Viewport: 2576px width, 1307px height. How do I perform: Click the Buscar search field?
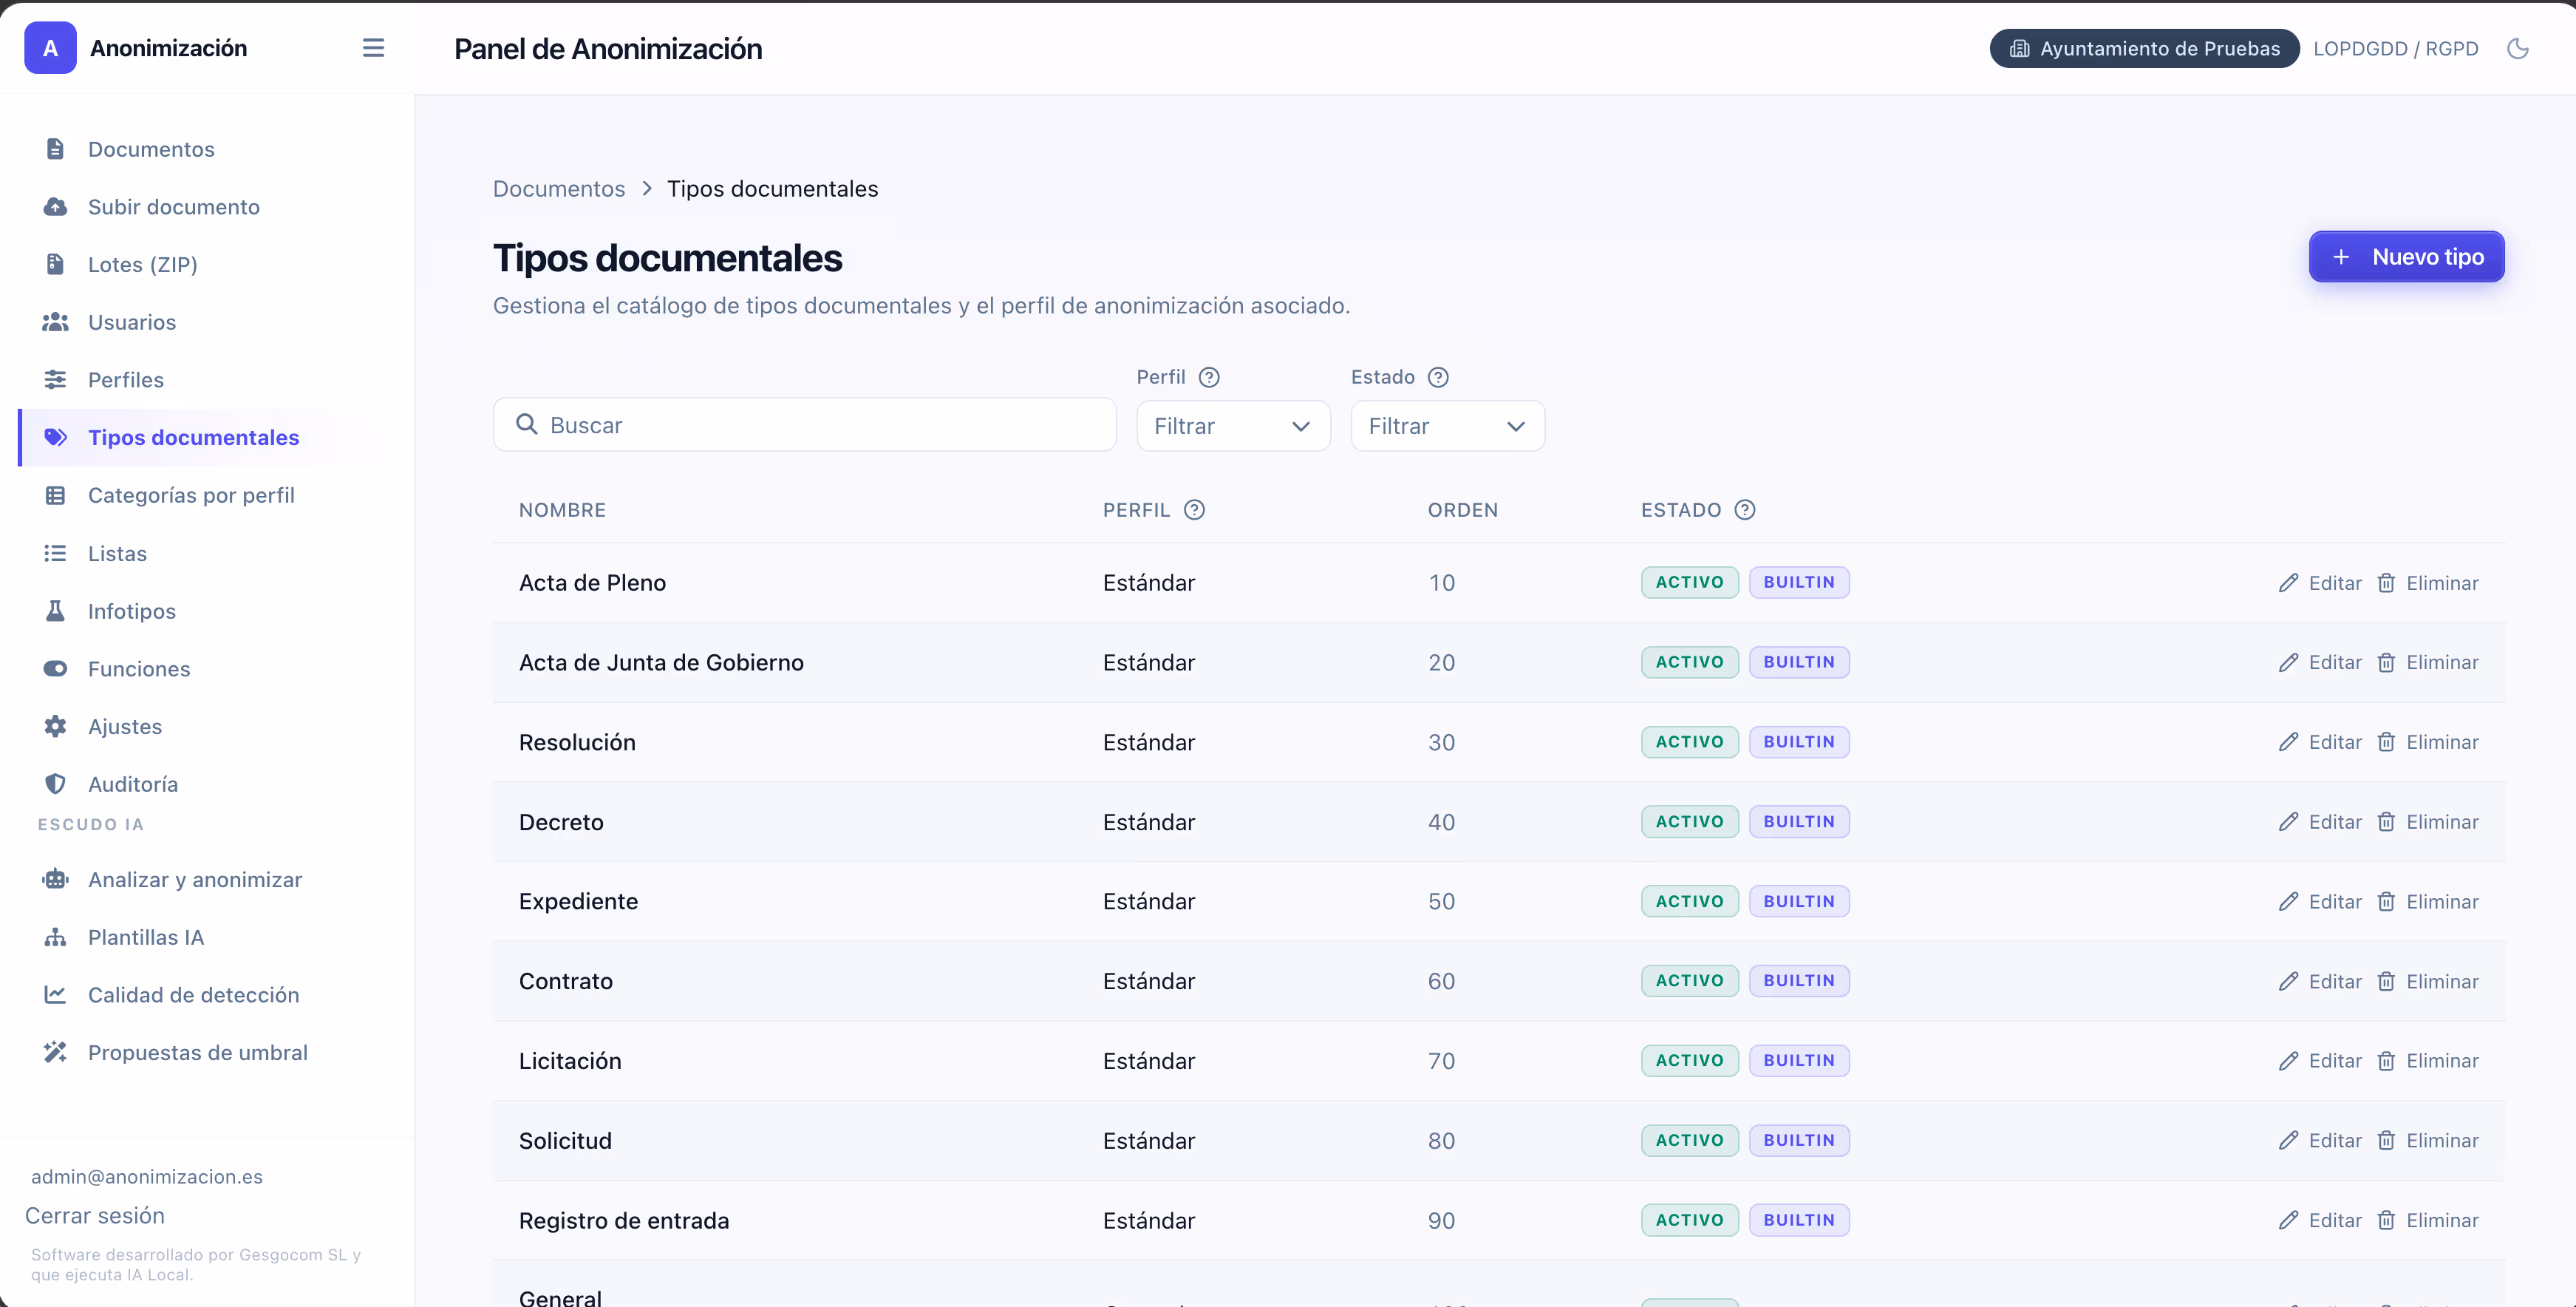[x=804, y=425]
